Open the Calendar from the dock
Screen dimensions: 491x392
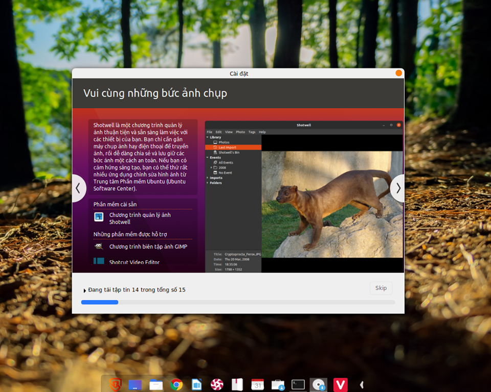pyautogui.click(x=257, y=384)
